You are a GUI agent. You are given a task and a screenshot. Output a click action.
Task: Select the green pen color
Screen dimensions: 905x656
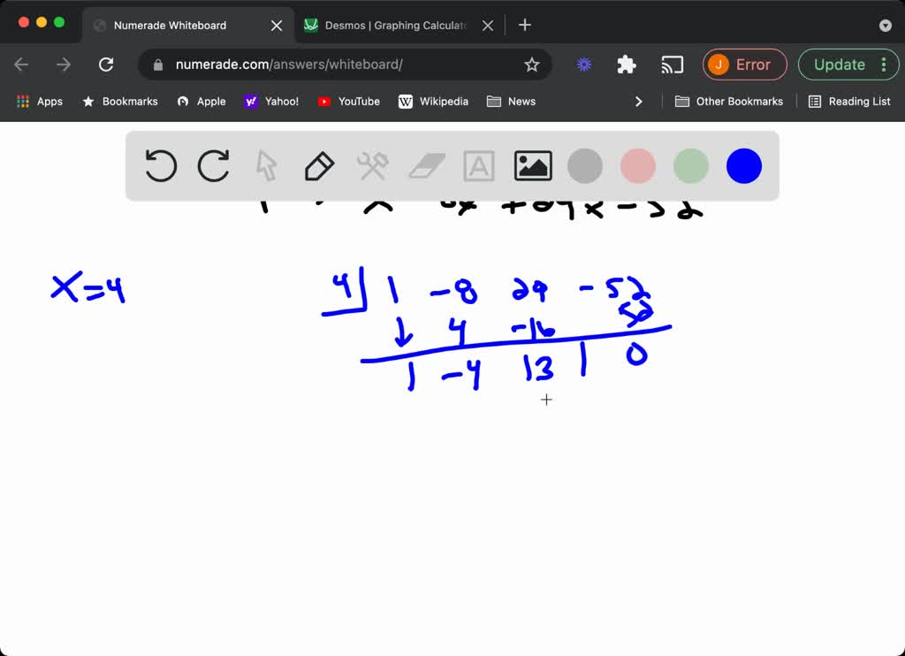(x=690, y=165)
